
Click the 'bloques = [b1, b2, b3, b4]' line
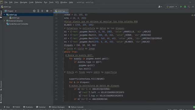click(80, 45)
